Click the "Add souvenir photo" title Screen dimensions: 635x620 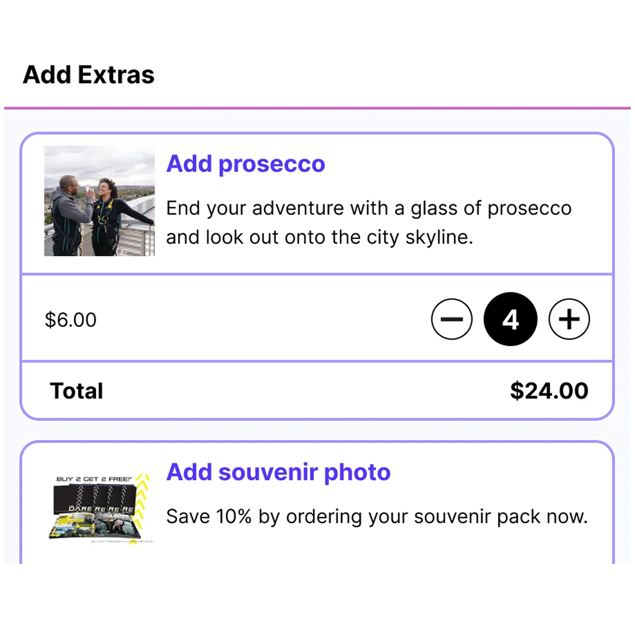click(278, 472)
